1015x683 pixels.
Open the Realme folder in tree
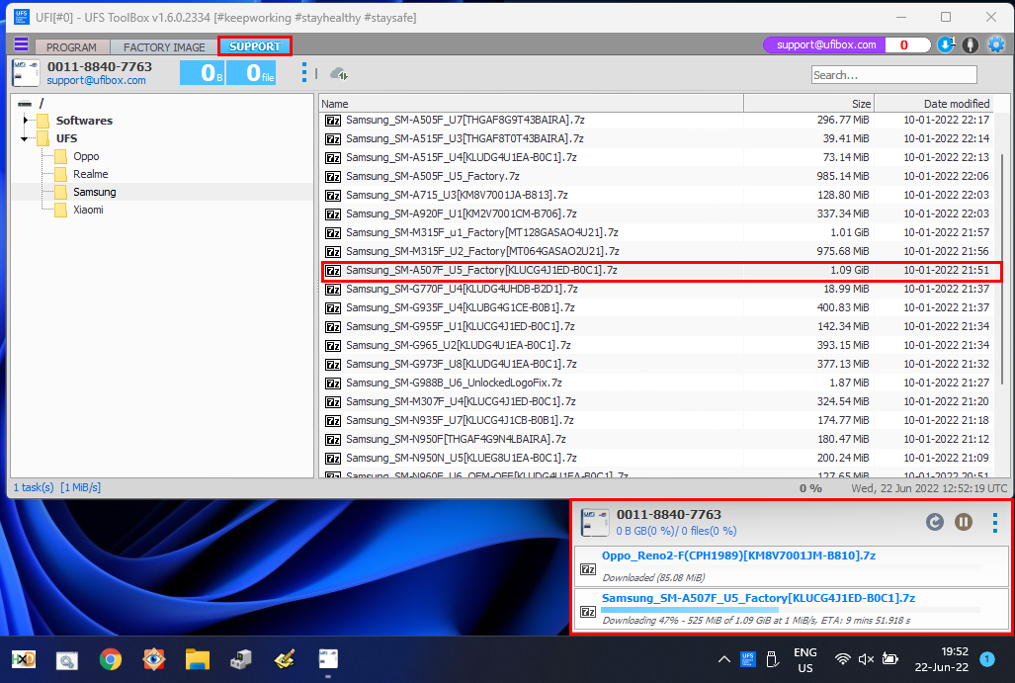tap(91, 174)
